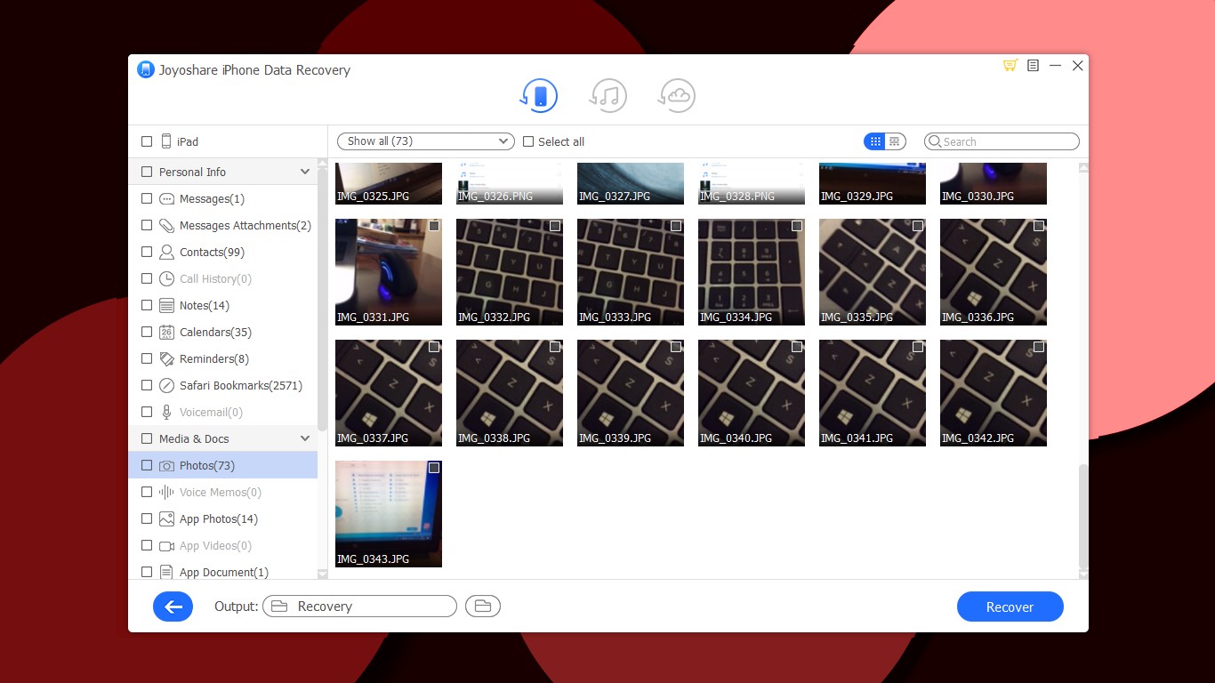Switch to Recover from iCloud icon
Image resolution: width=1215 pixels, height=683 pixels.
pos(677,95)
